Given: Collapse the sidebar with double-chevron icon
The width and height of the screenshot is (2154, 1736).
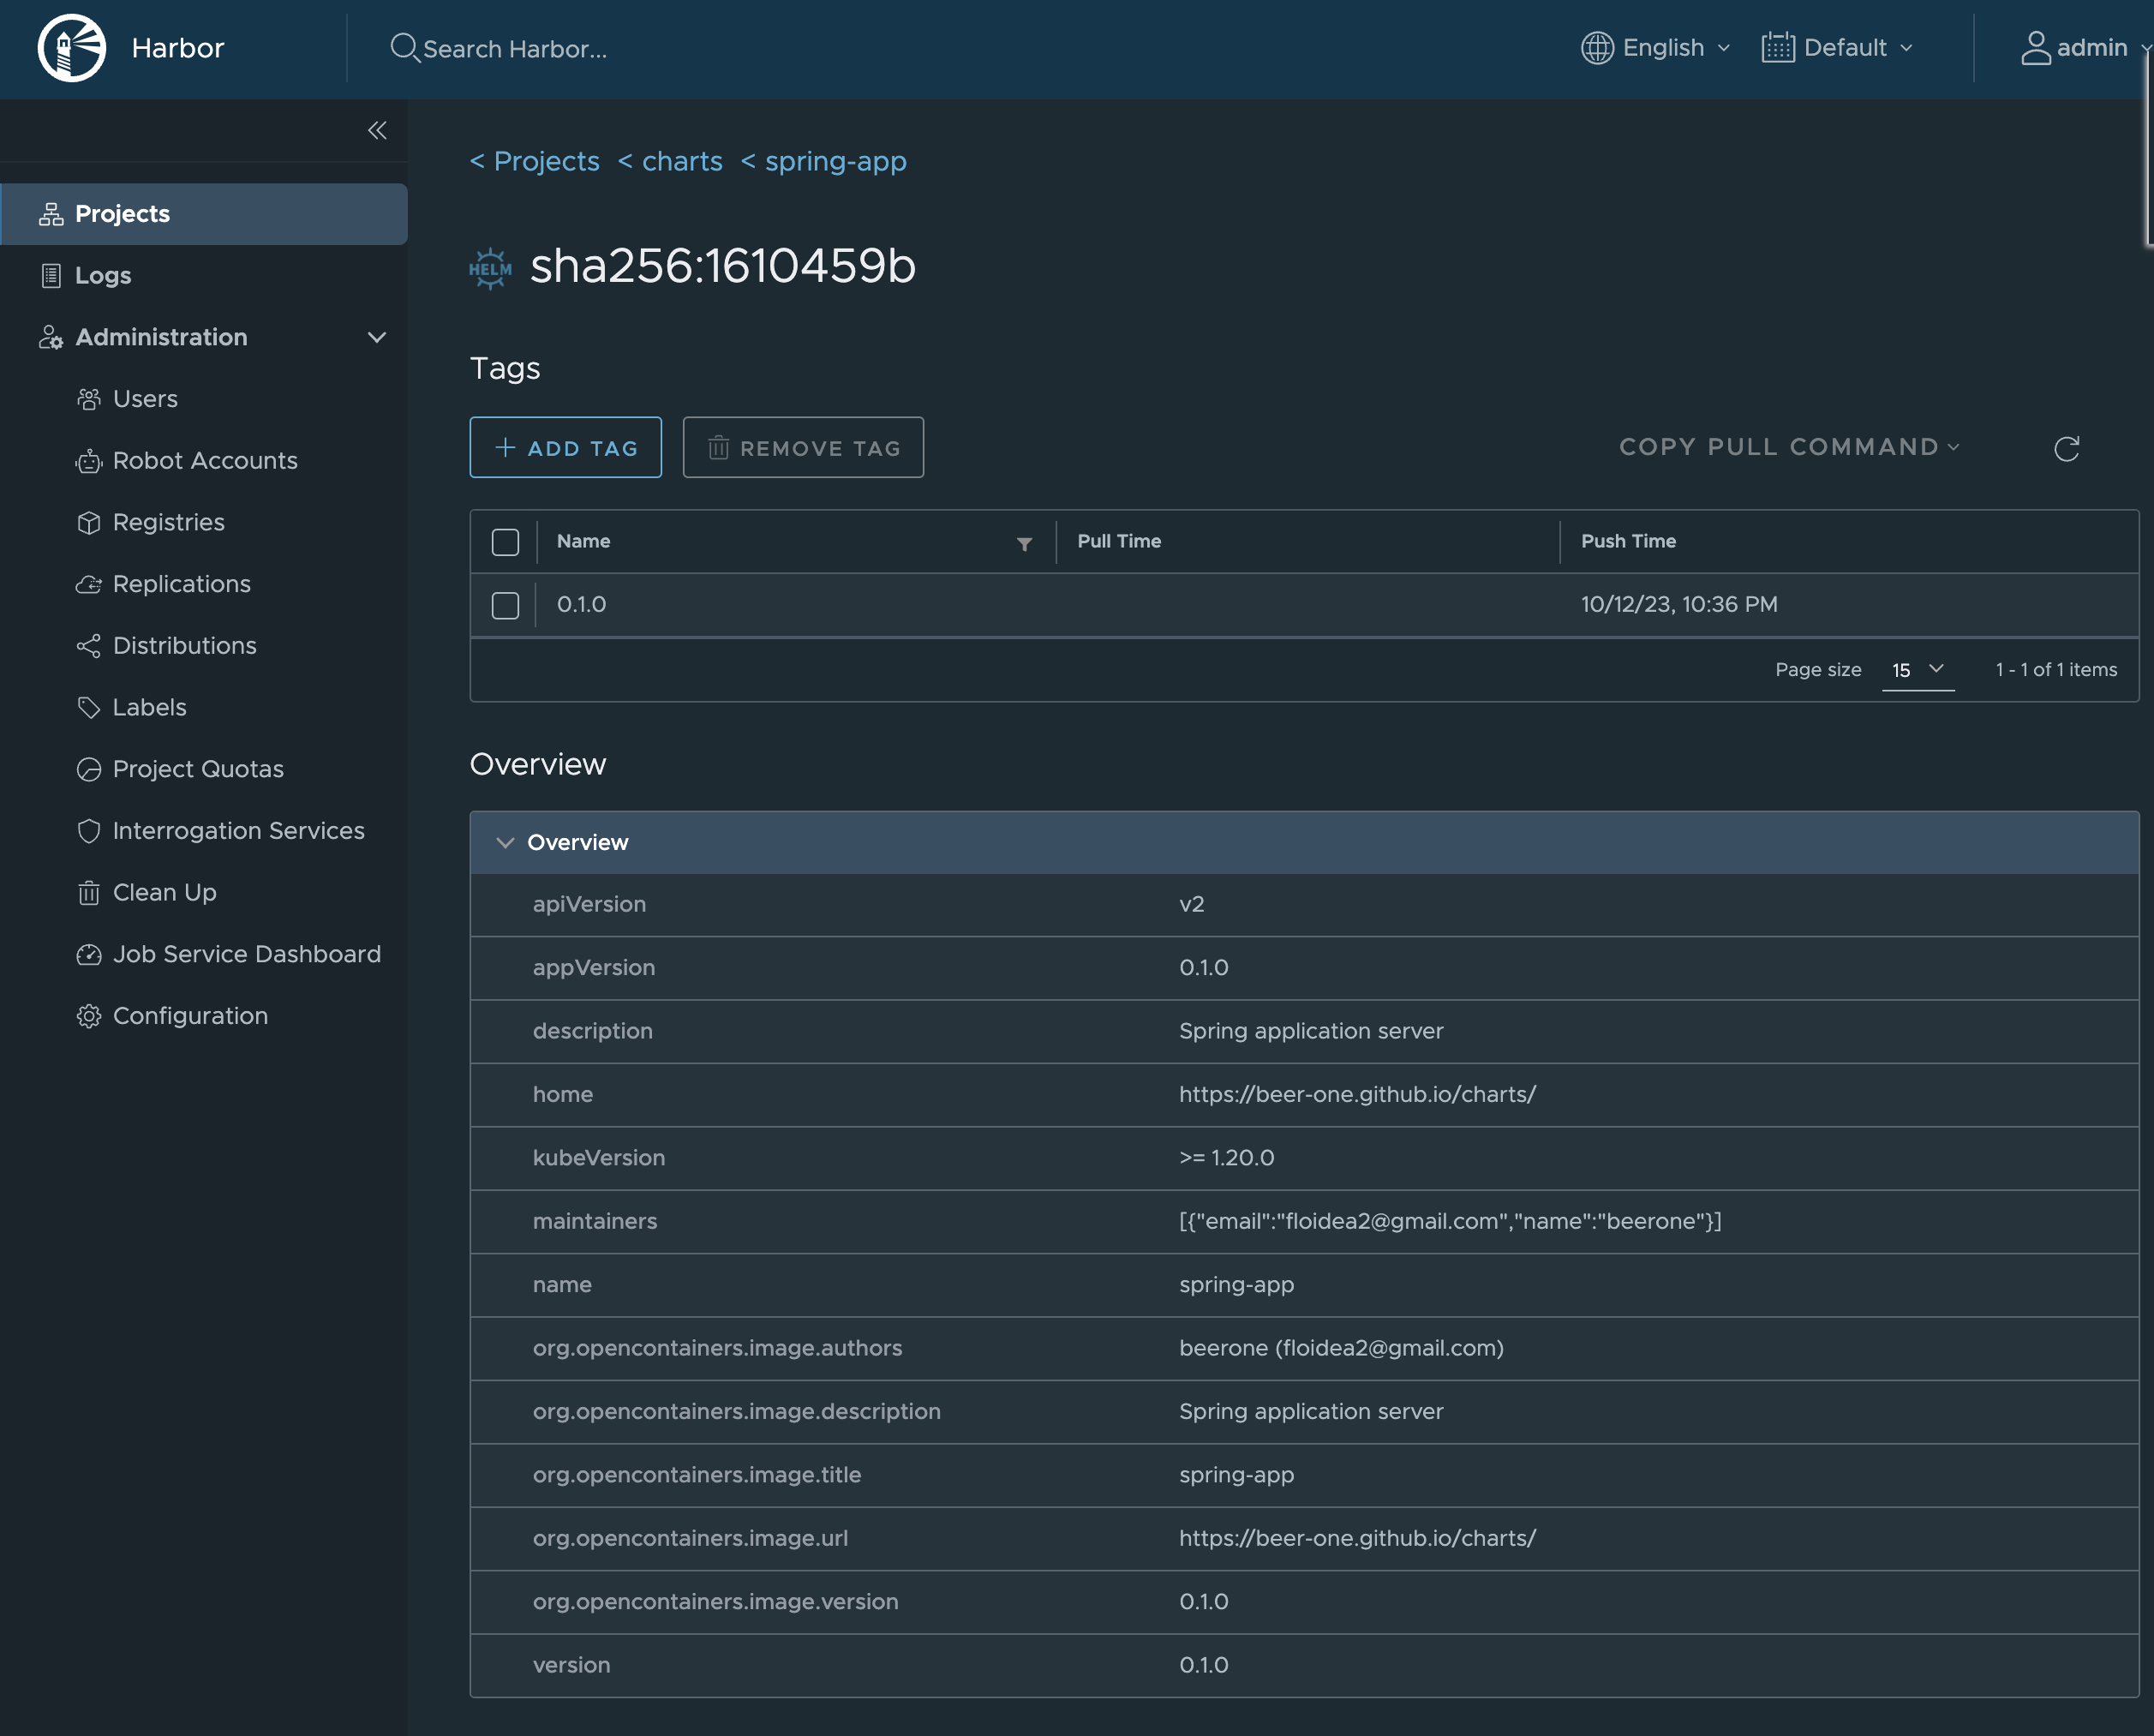Looking at the screenshot, I should coord(377,130).
